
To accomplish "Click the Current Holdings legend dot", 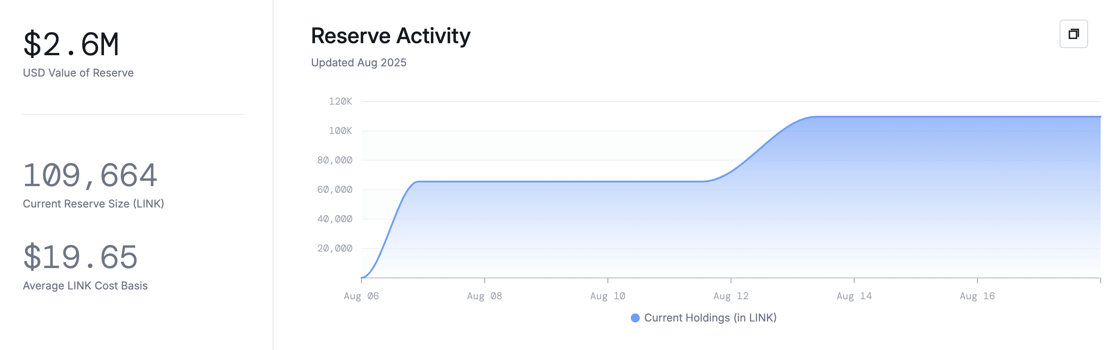I will 635,318.
